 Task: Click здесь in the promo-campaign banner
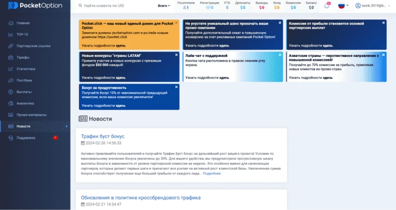point(224,46)
